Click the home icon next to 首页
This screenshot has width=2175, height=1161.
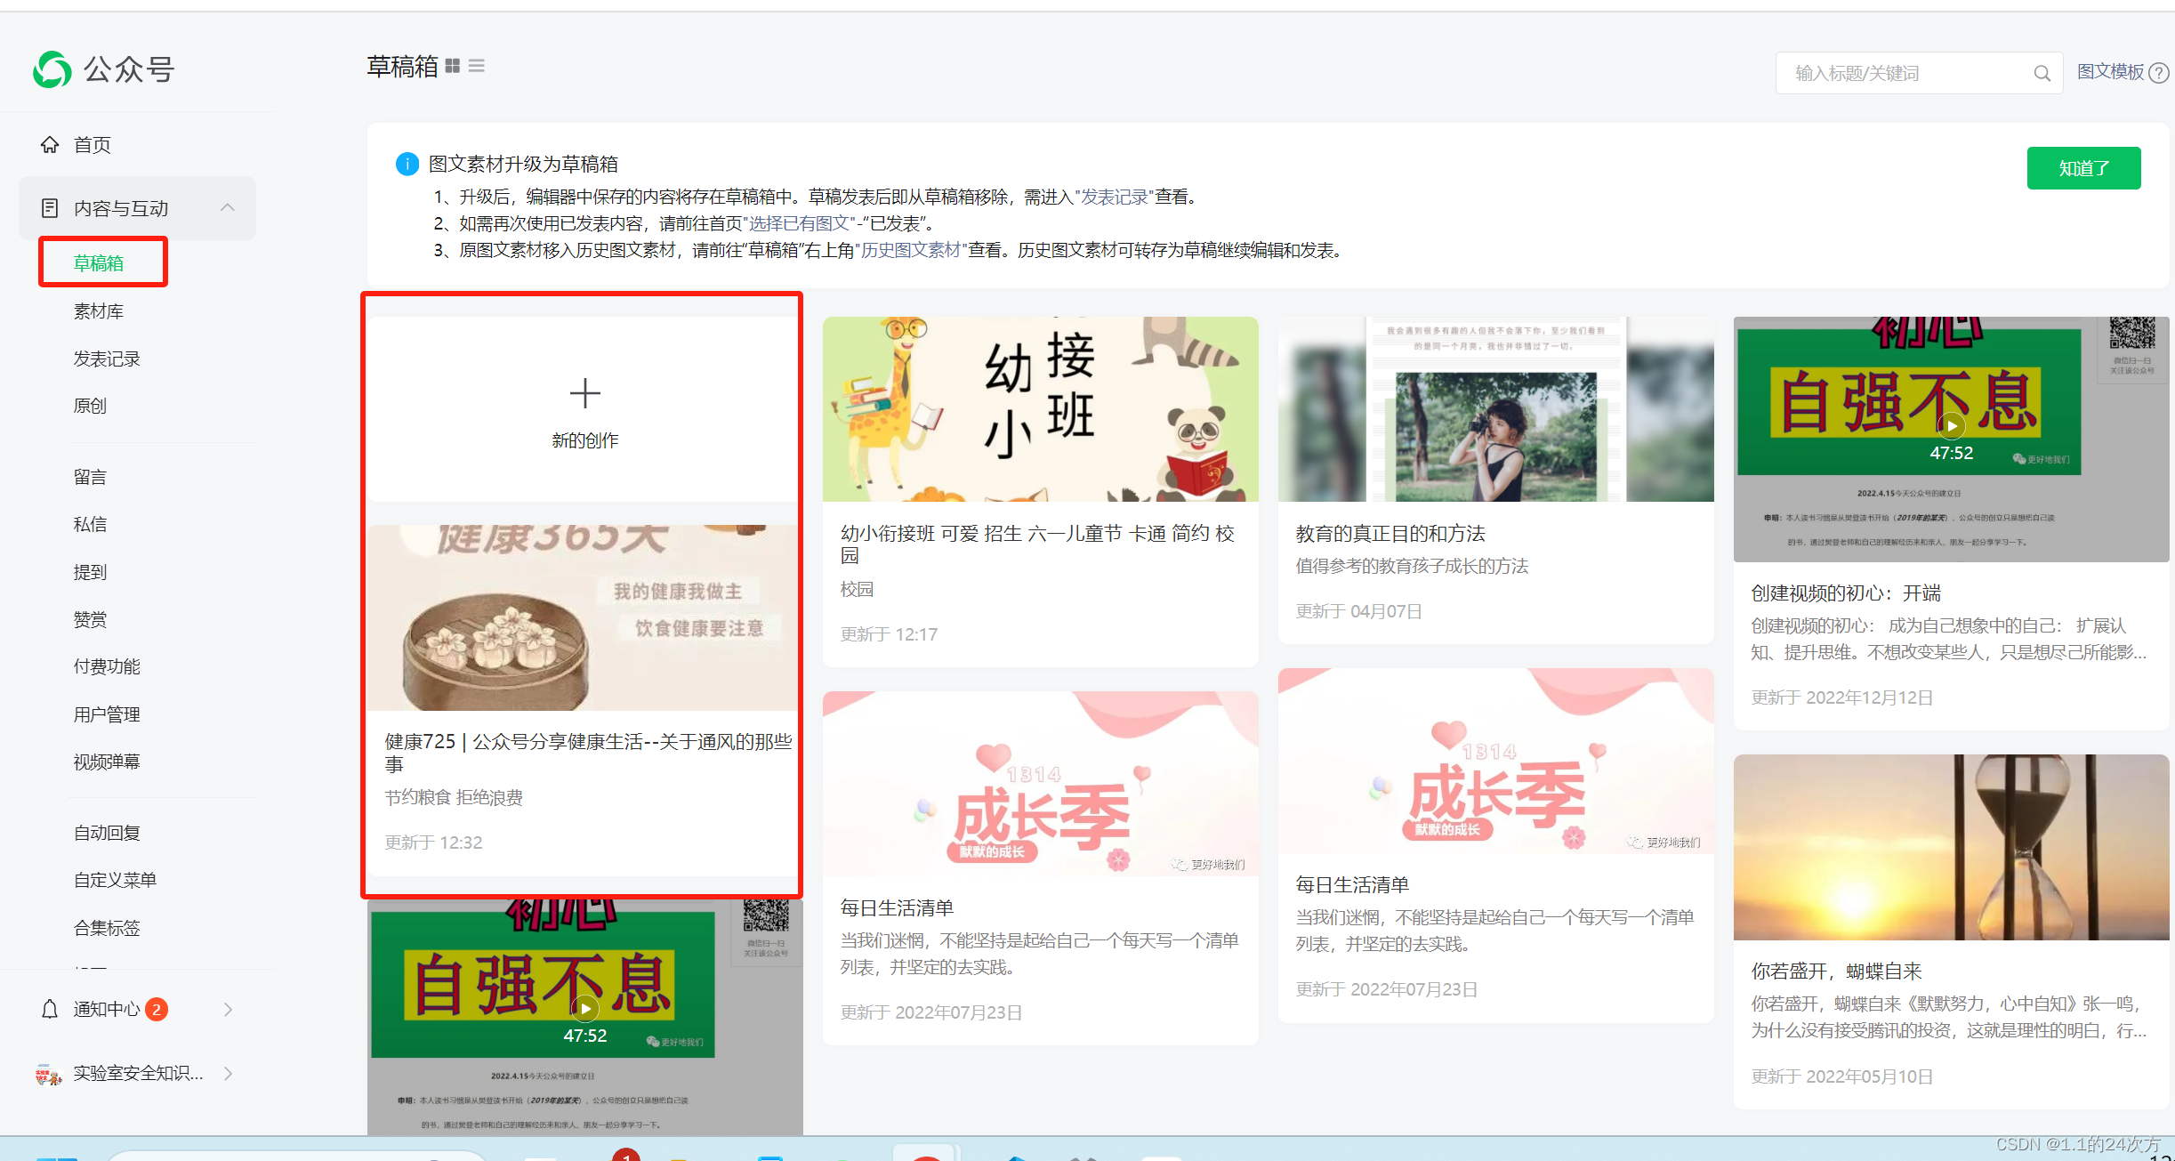pyautogui.click(x=50, y=144)
